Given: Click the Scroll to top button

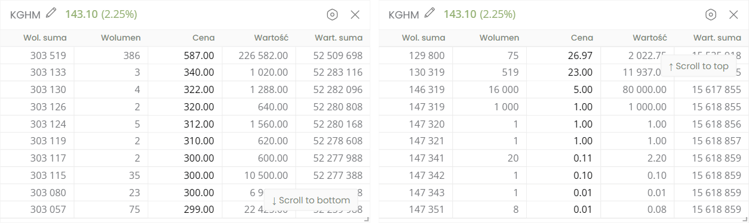Looking at the screenshot, I should click(699, 66).
